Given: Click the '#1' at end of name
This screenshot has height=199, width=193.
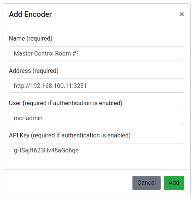Looking at the screenshot, I should point(76,53).
